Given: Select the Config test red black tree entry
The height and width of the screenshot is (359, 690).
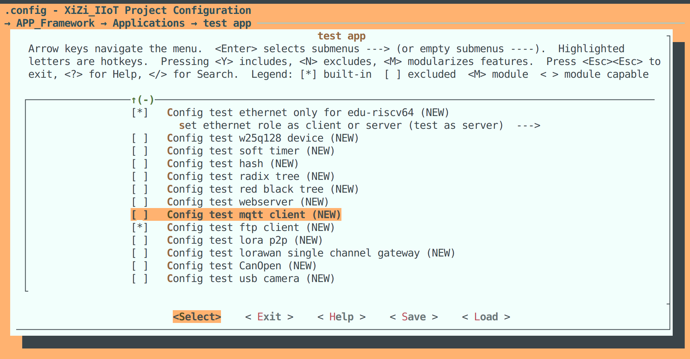Looking at the screenshot, I should point(263,189).
